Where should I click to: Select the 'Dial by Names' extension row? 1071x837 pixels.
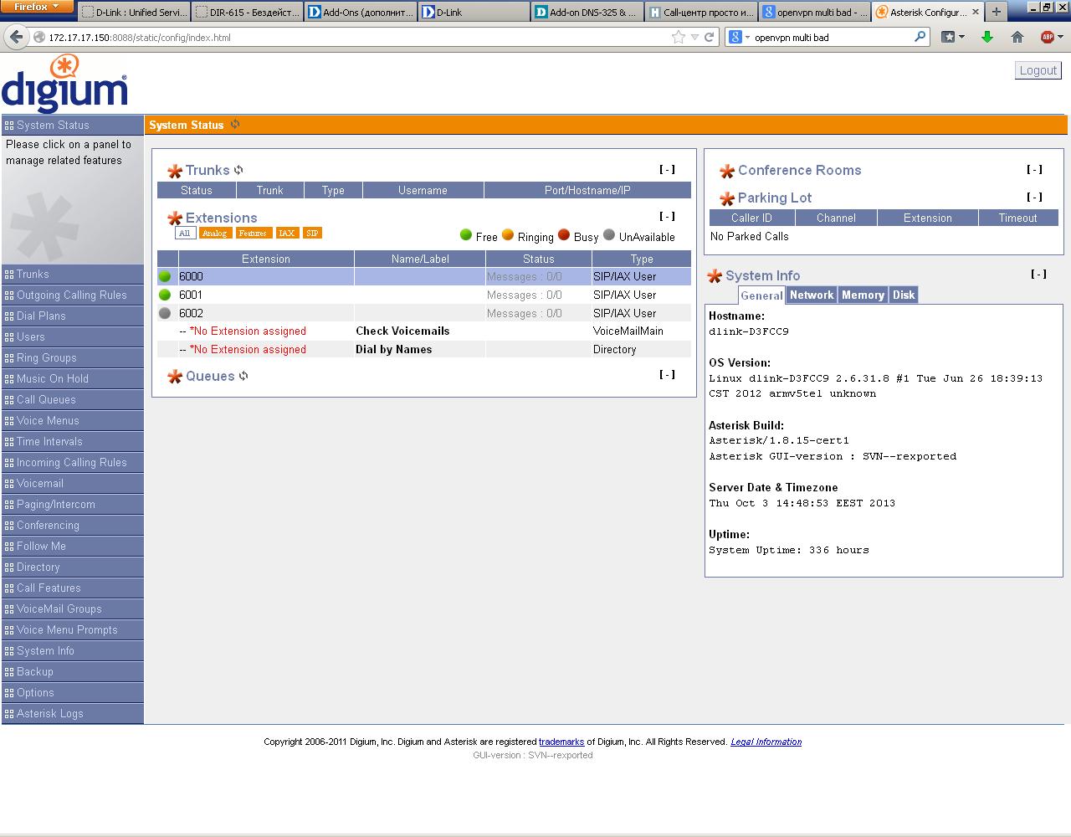424,350
